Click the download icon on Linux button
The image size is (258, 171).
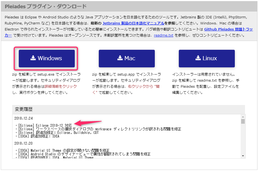pos(198,58)
